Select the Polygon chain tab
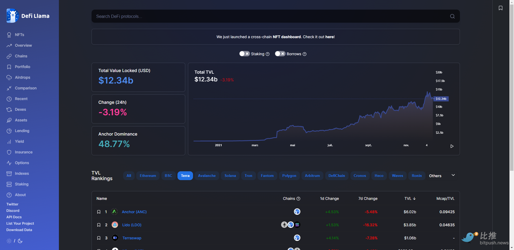 [289, 176]
